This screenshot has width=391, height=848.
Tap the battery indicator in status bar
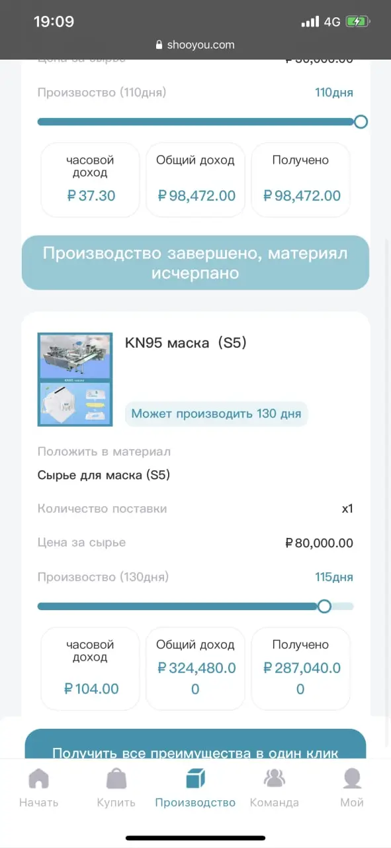click(357, 21)
